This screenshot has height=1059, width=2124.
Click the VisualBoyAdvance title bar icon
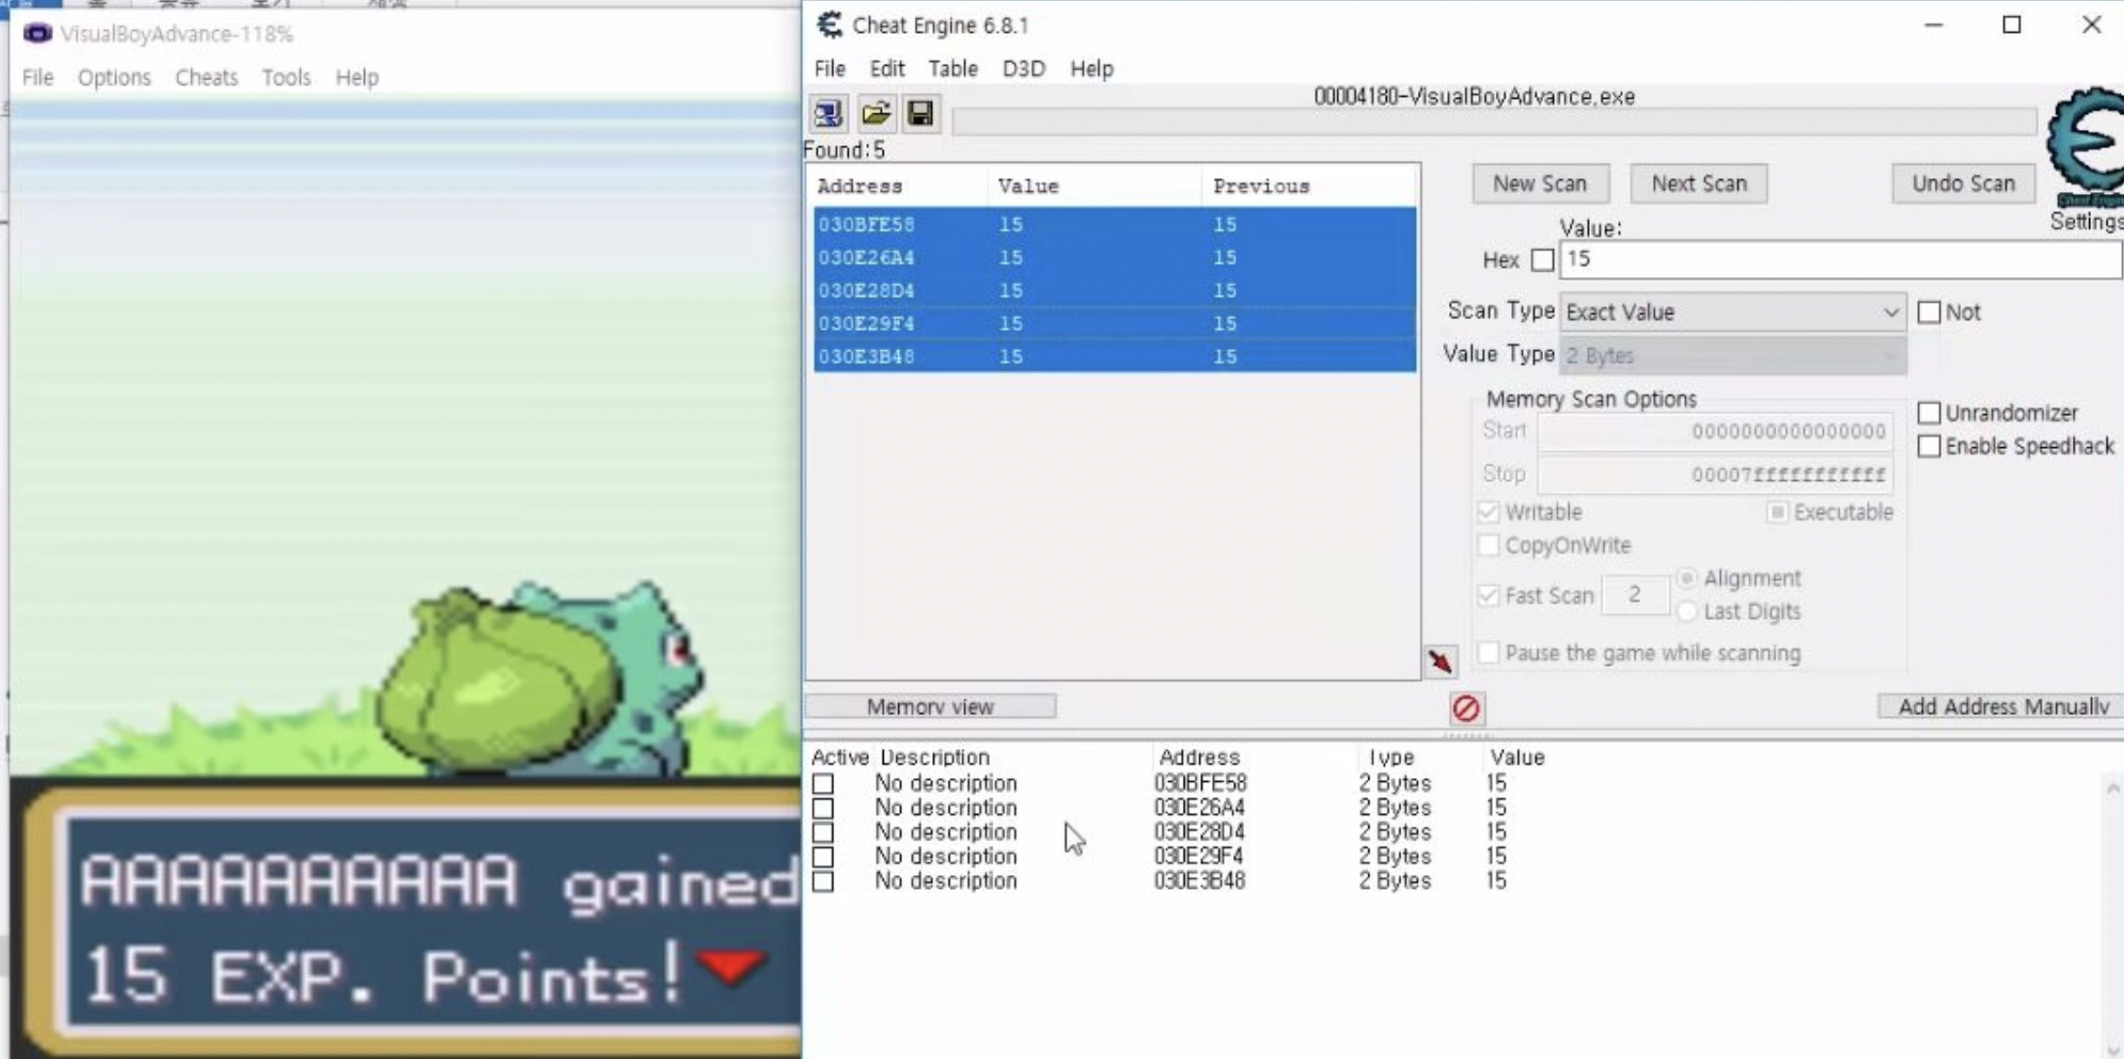click(x=38, y=34)
